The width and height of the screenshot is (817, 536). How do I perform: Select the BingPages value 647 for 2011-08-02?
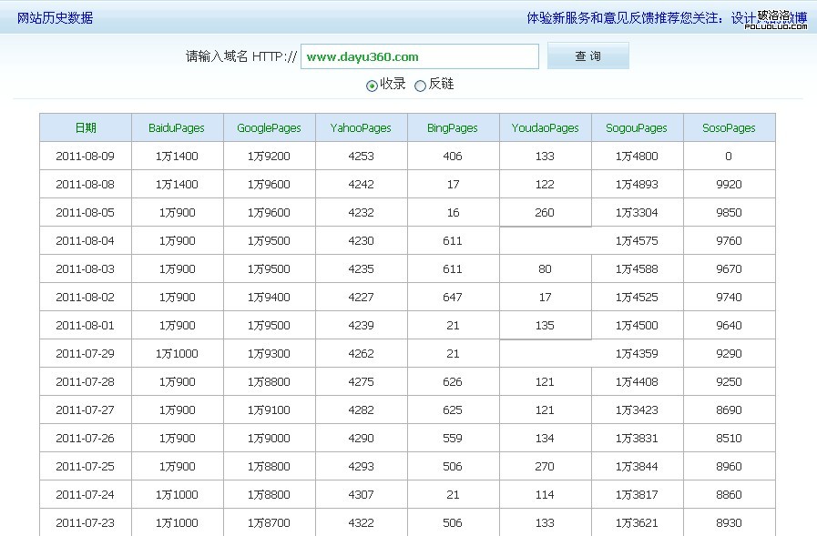(452, 297)
